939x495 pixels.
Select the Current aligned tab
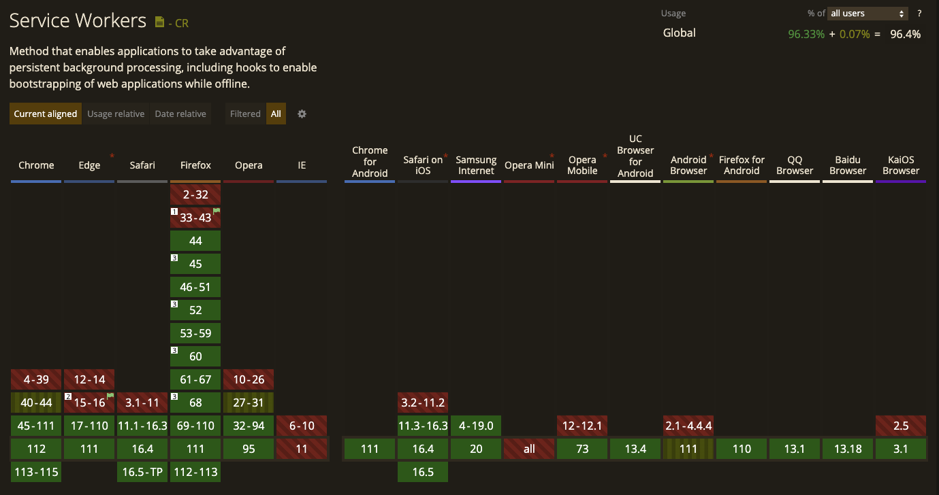(x=45, y=114)
